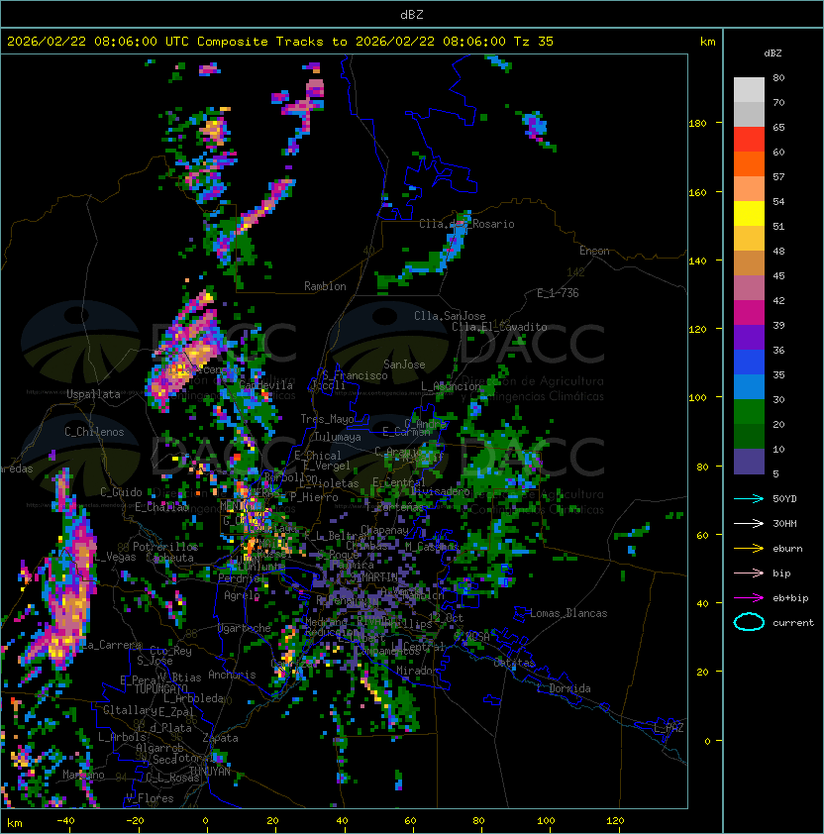The width and height of the screenshot is (824, 834).
Task: Select the light gray swatch below 80 dBZ
Action: (749, 90)
